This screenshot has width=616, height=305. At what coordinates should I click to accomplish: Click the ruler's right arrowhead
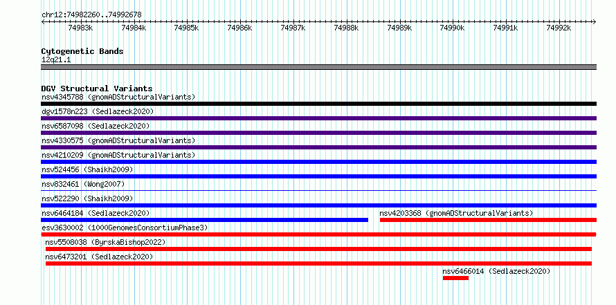pyautogui.click(x=595, y=21)
